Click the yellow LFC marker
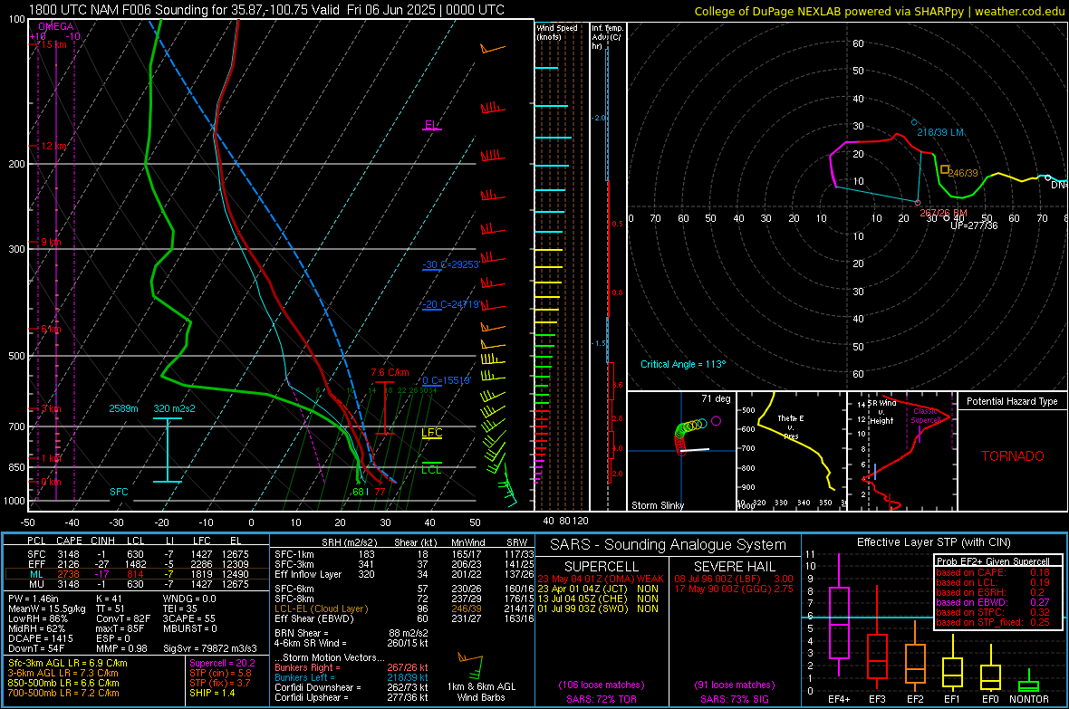 431,433
